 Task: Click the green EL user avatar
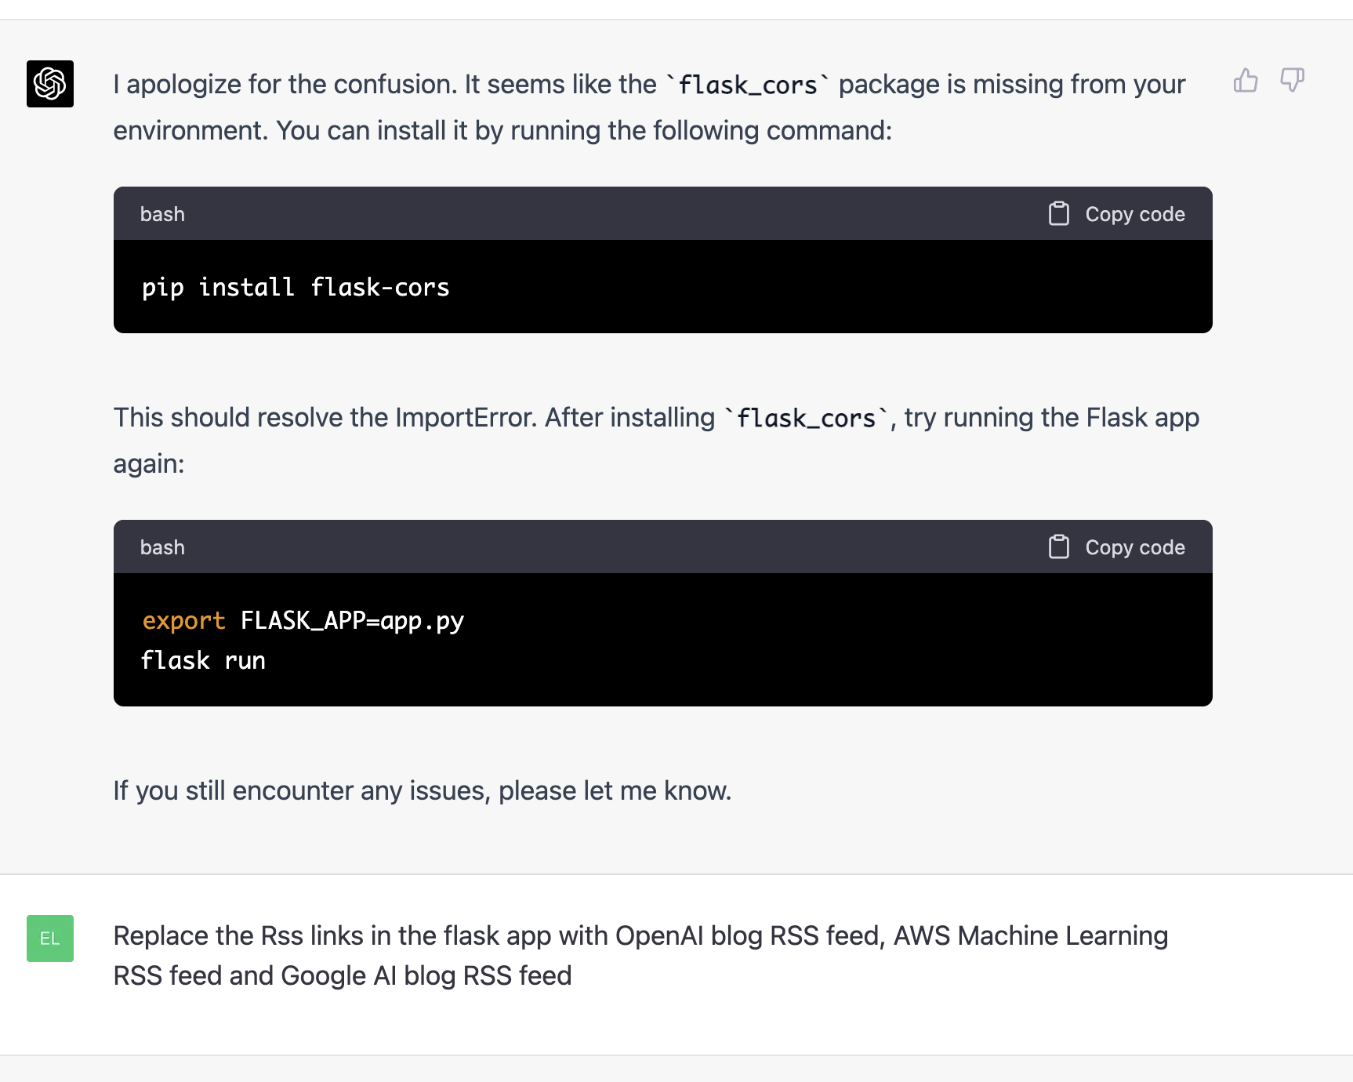click(49, 939)
